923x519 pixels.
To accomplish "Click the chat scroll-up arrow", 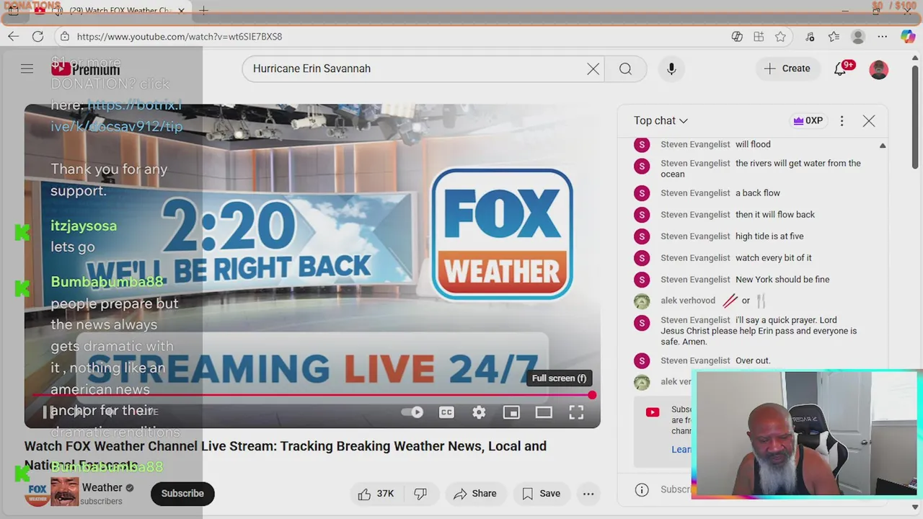I will click(883, 146).
